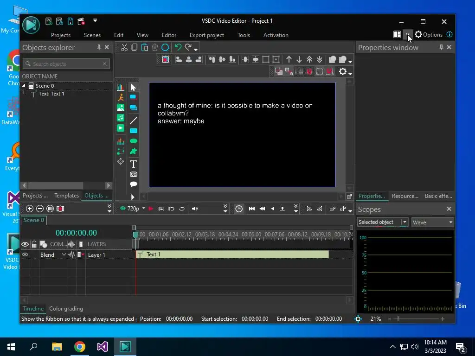Viewport: 475px width, 356px height.
Task: Click the Send down one layer arrow
Action: click(x=299, y=59)
